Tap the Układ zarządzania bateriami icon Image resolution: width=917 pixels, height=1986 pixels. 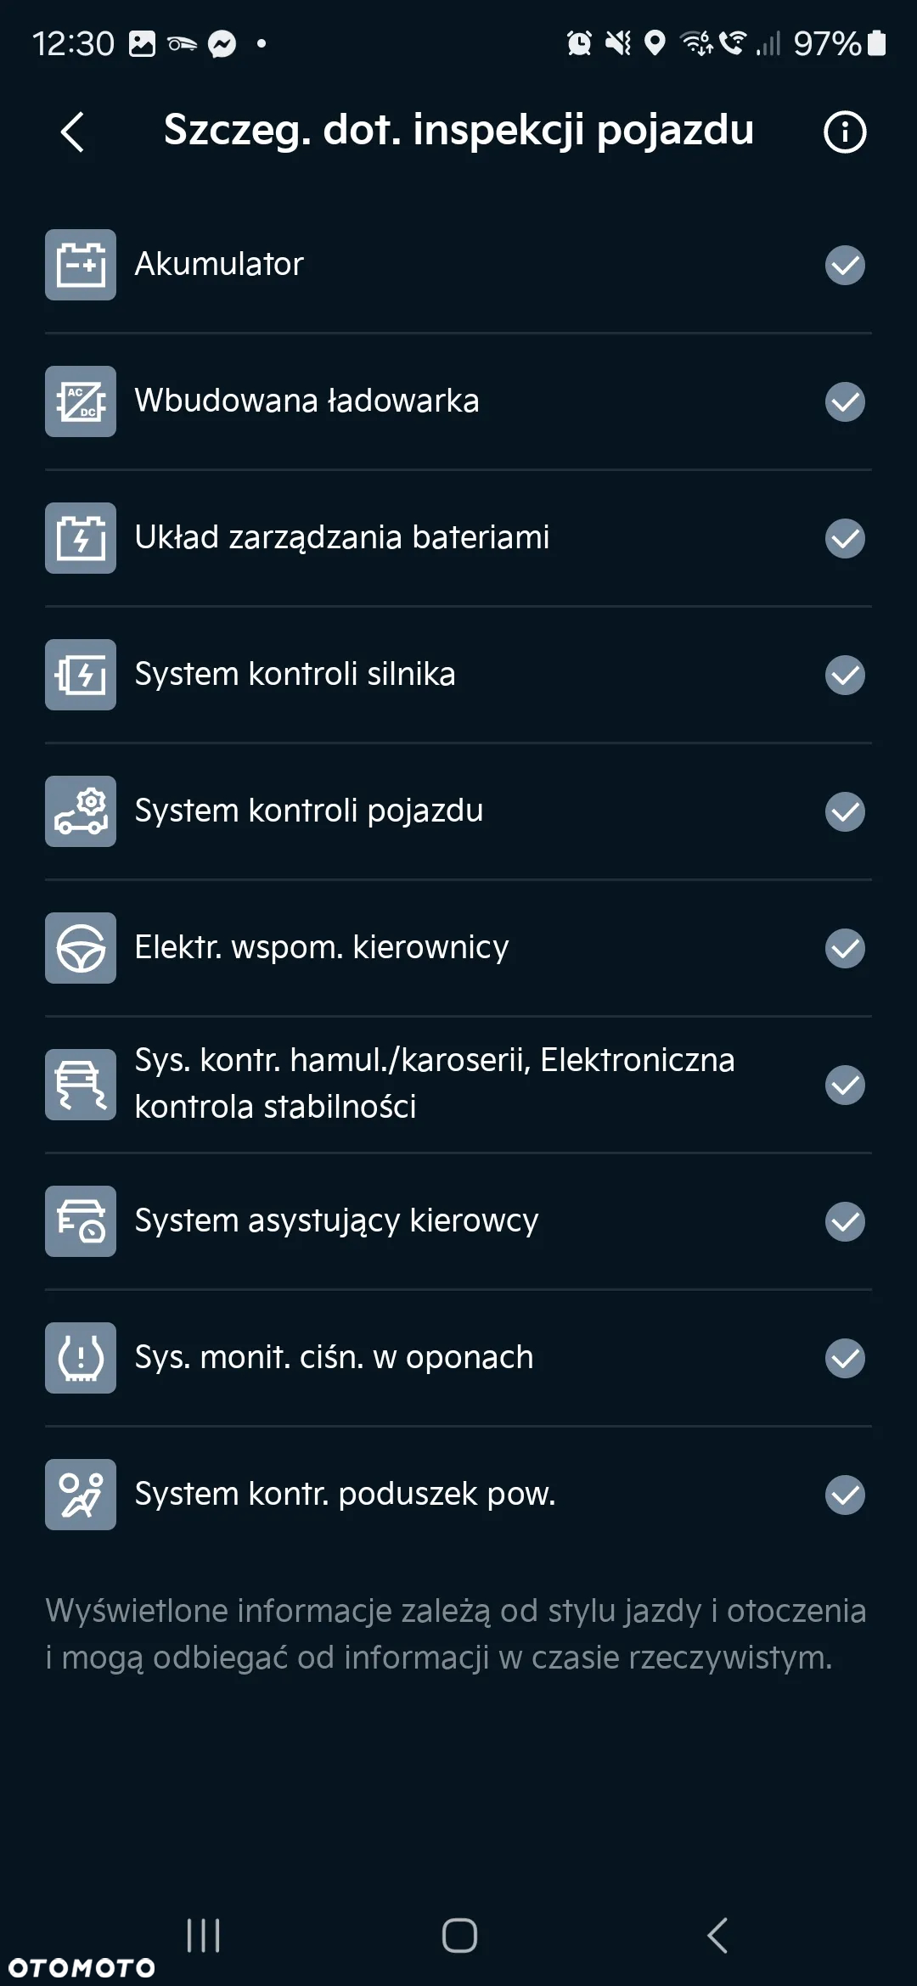(81, 538)
